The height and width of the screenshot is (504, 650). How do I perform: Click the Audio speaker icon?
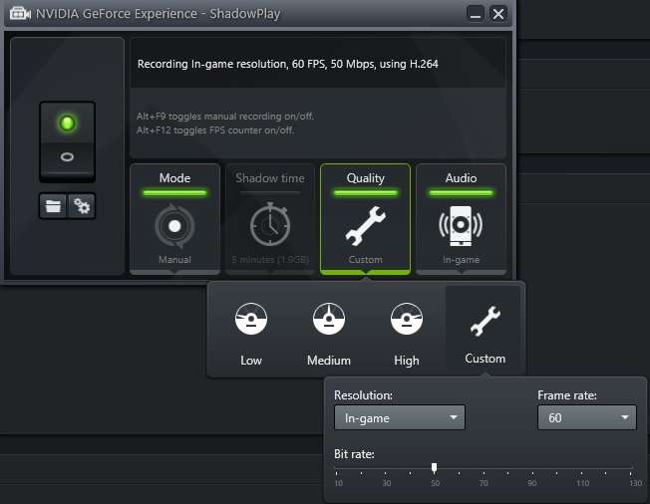pos(461,226)
